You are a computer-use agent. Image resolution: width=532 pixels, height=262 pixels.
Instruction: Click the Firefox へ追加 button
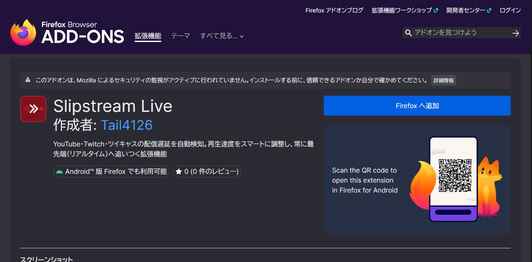click(x=417, y=106)
